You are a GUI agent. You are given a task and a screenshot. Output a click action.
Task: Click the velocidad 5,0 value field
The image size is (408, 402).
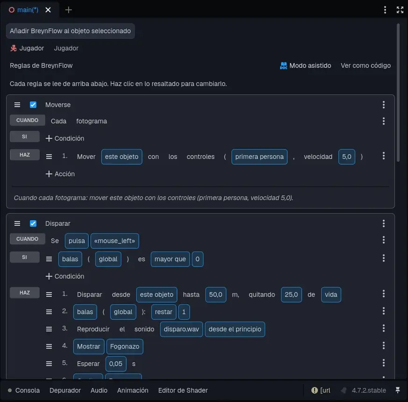[x=346, y=157]
